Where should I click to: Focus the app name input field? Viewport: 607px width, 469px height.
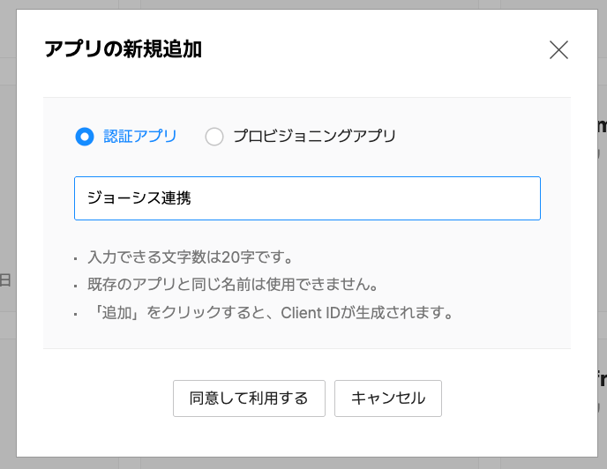[307, 198]
